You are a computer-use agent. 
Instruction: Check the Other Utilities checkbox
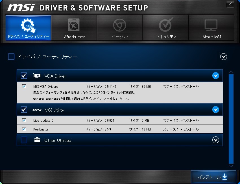tap(24, 140)
